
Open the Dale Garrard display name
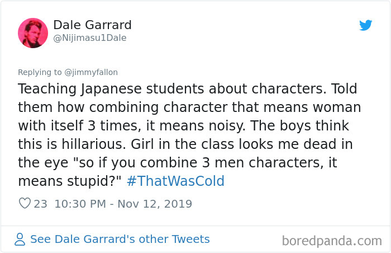[x=92, y=25]
